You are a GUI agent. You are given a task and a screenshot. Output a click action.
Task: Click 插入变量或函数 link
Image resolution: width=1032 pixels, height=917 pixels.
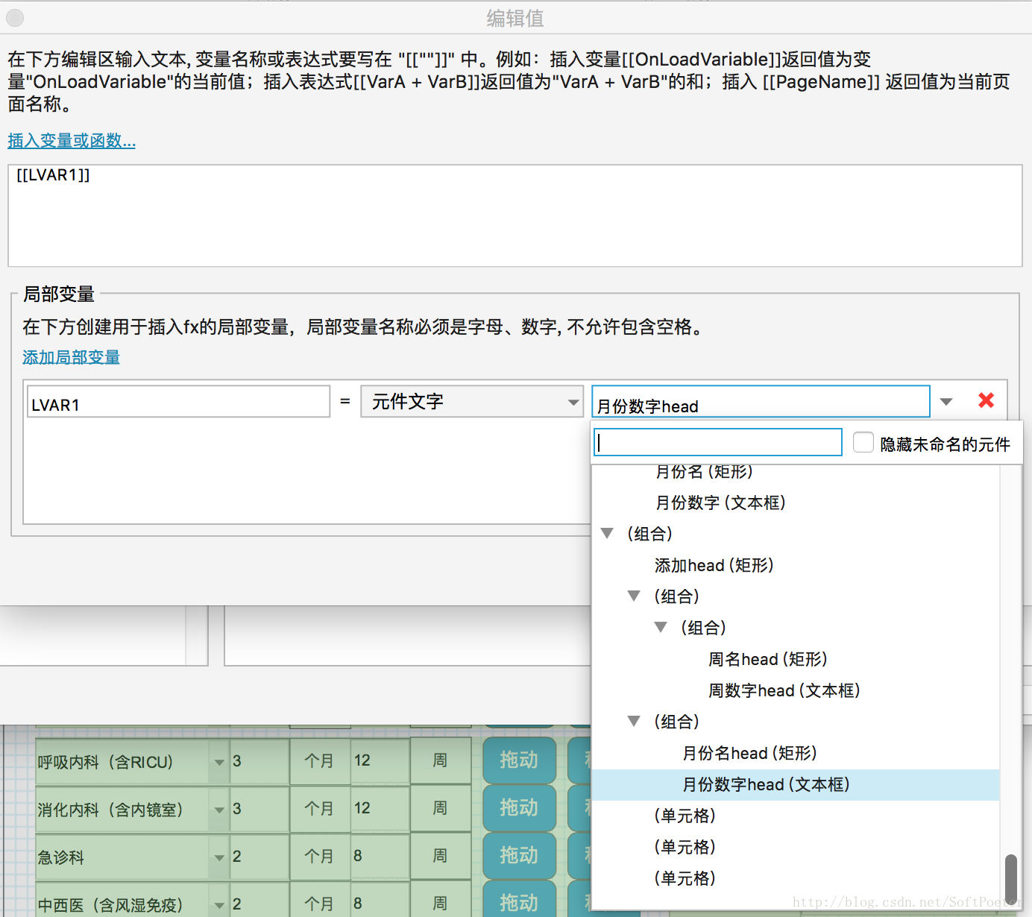[72, 140]
